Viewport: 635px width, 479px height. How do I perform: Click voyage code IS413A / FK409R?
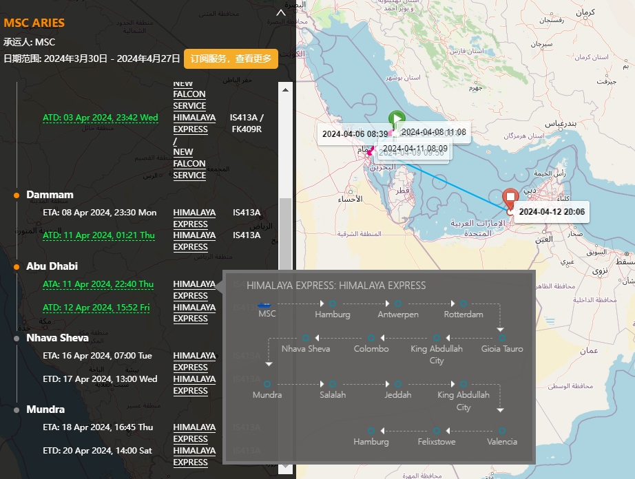coord(247,123)
